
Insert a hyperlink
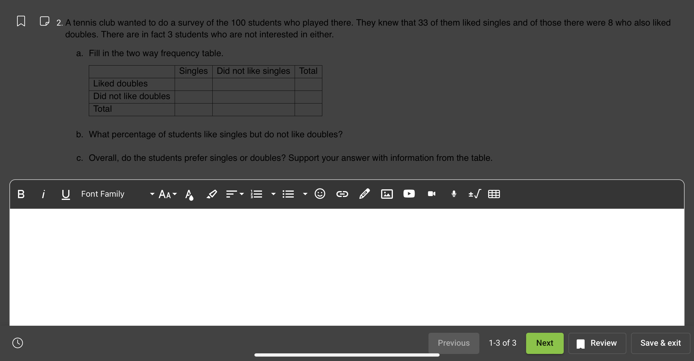tap(342, 193)
